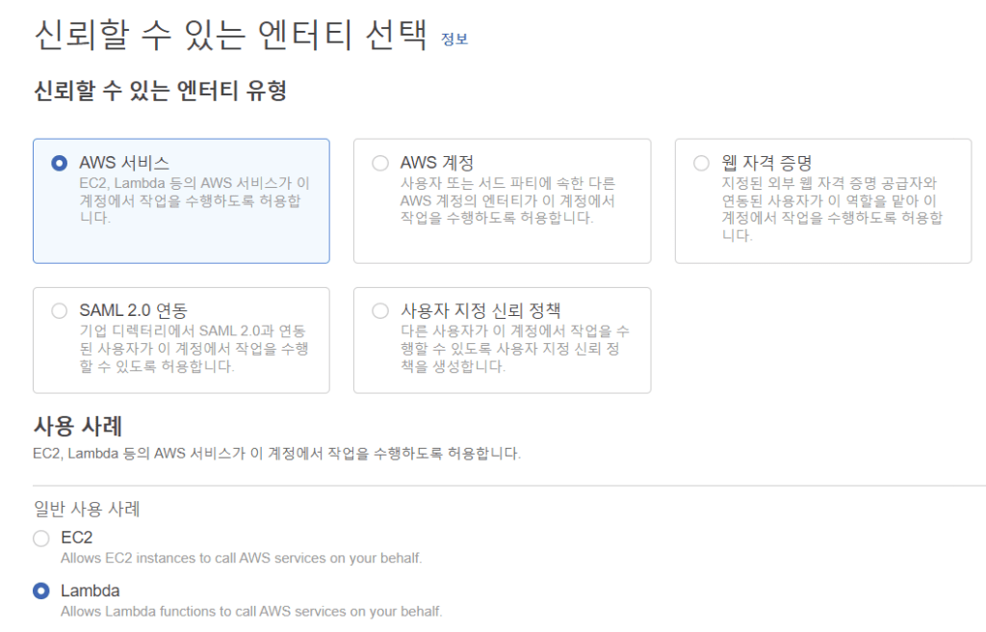The height and width of the screenshot is (632, 986).
Task: Select the EC2 use case radio button
Action: click(x=41, y=538)
